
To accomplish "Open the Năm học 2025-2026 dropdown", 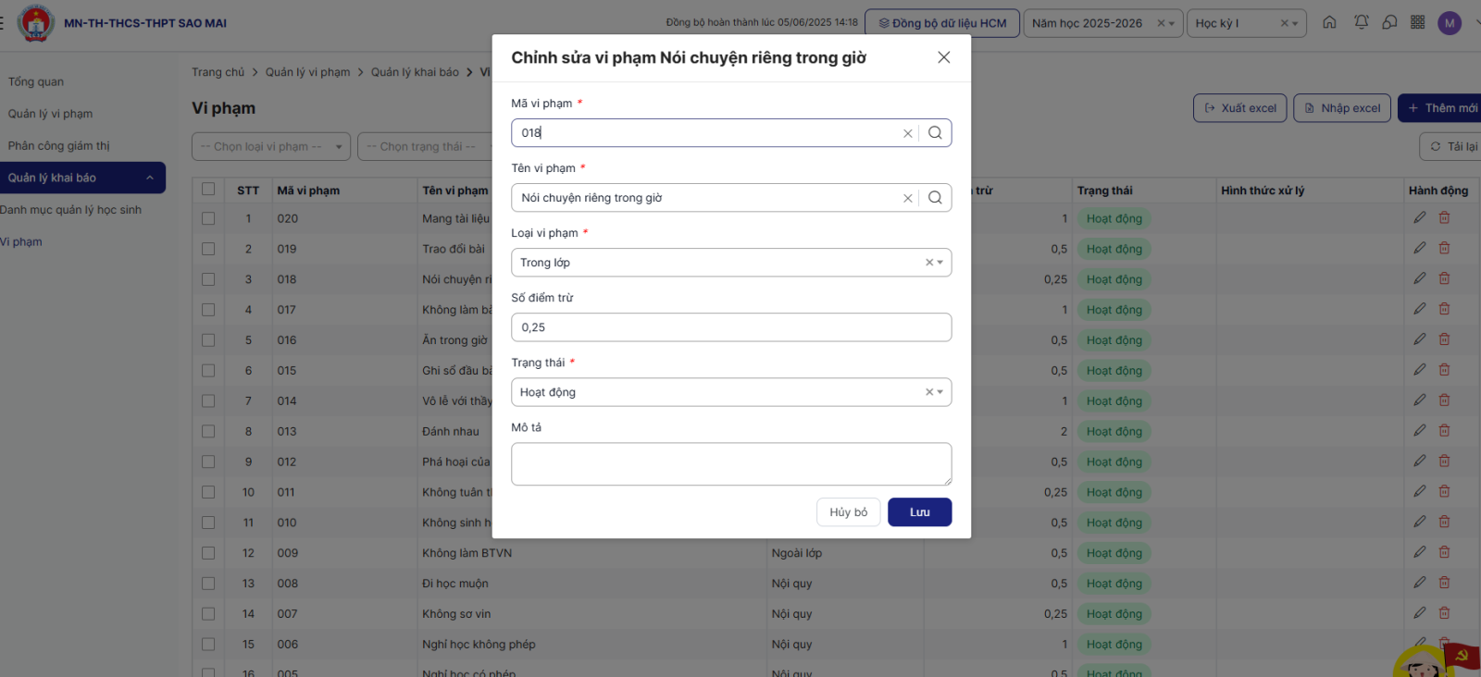I will point(1171,23).
